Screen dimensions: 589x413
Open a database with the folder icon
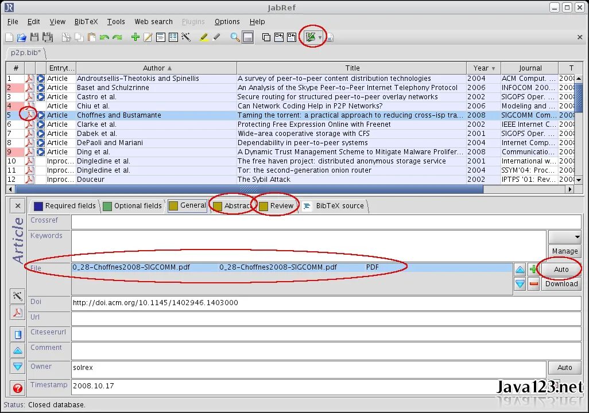[x=22, y=37]
